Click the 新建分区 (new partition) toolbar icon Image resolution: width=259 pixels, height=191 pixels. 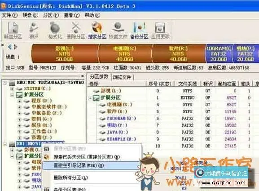point(13,30)
